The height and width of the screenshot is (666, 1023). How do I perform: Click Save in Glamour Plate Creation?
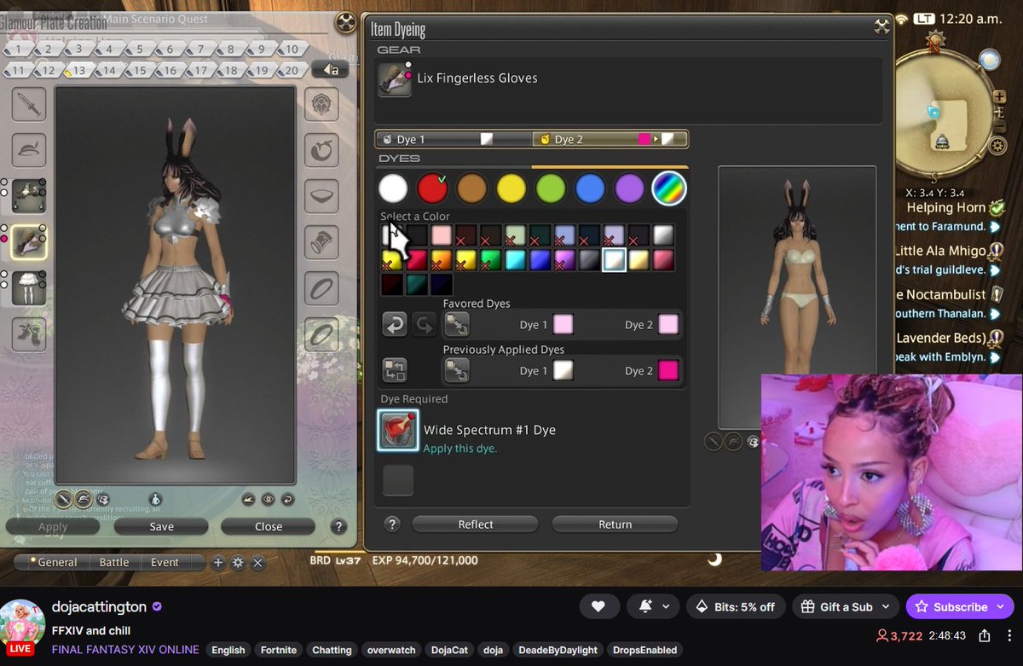pyautogui.click(x=162, y=527)
